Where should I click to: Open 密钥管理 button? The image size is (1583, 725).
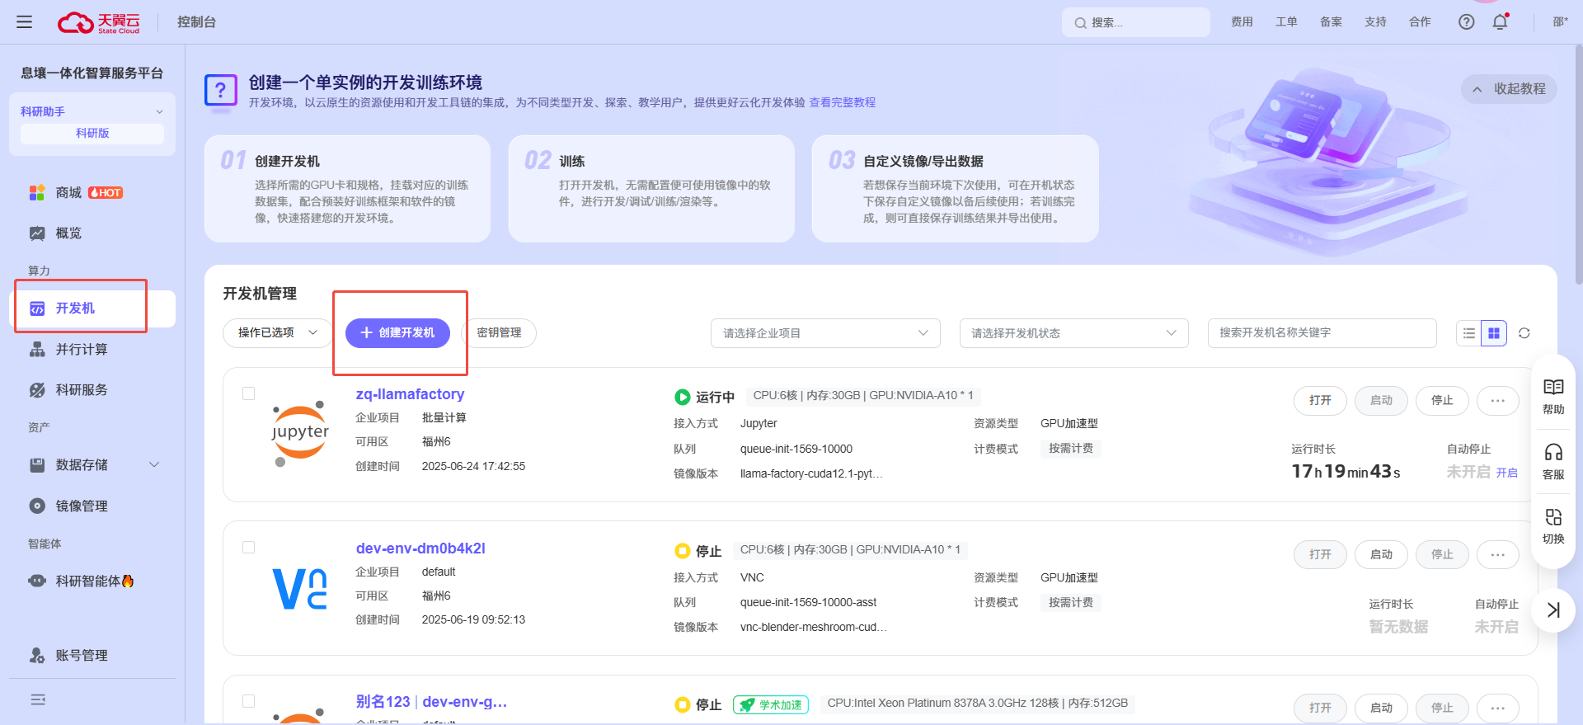click(500, 332)
